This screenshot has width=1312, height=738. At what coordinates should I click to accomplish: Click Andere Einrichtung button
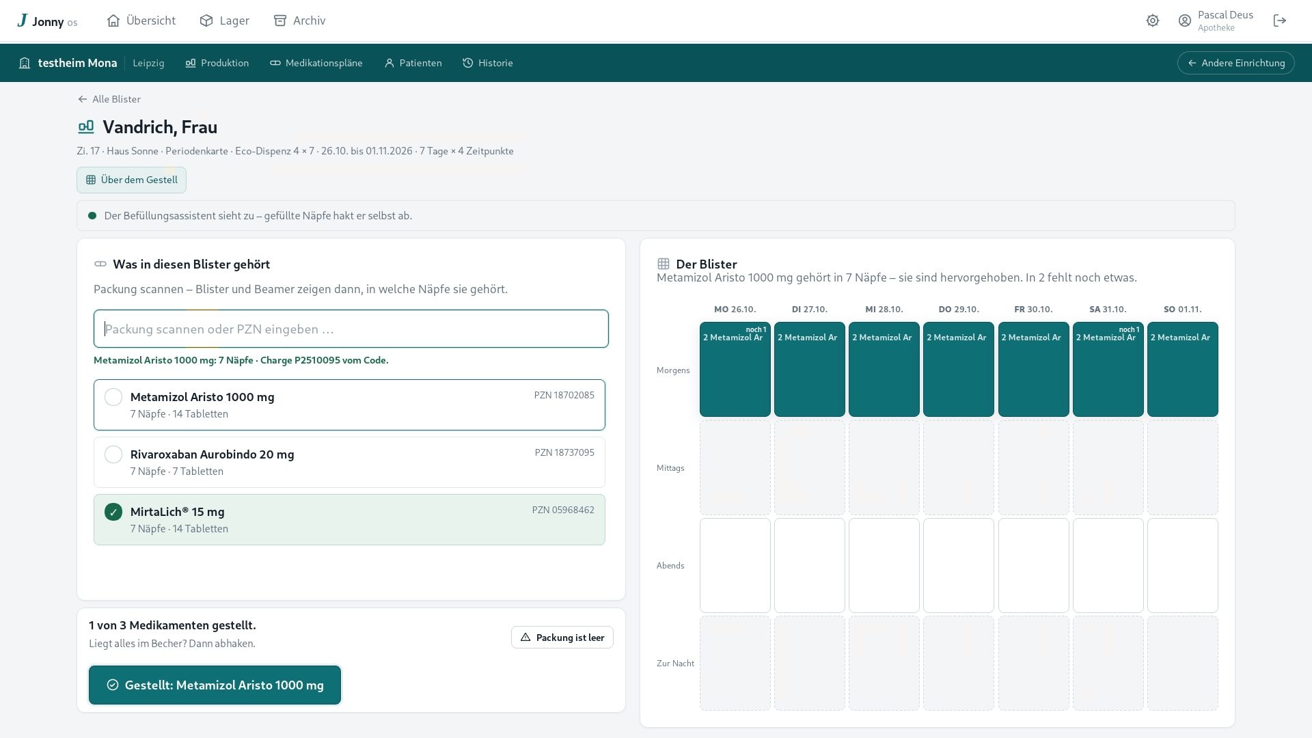tap(1235, 63)
